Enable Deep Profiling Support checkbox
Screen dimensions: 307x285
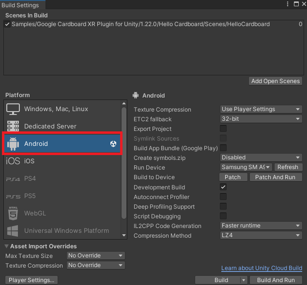(x=223, y=206)
